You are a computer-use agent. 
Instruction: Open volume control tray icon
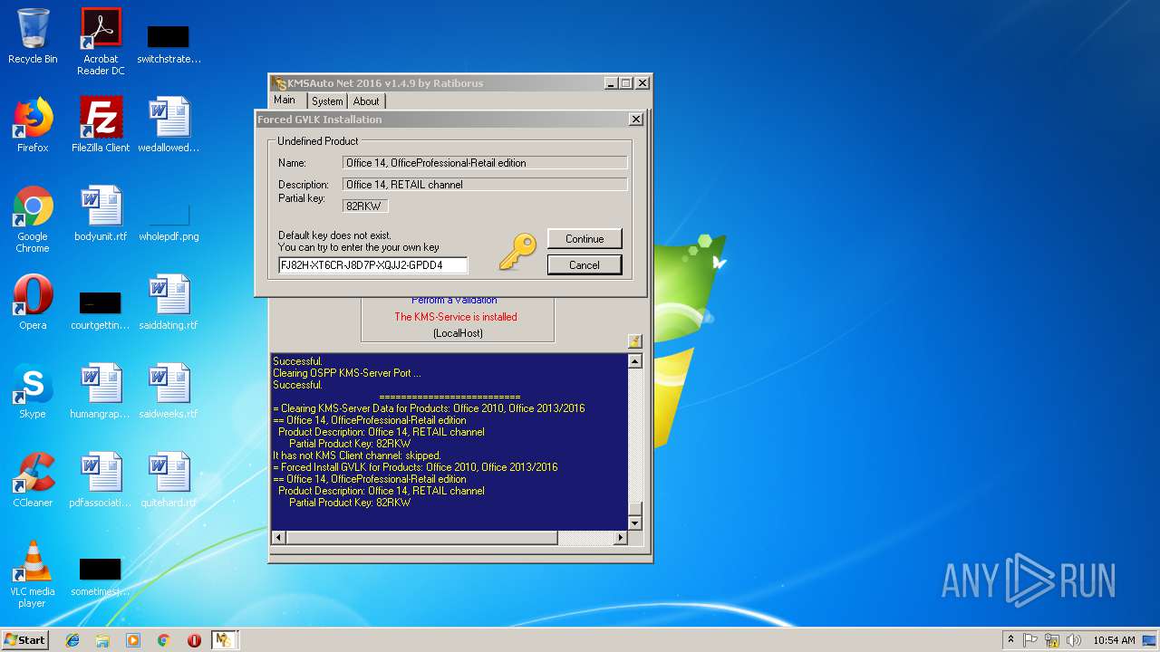pyautogui.click(x=1073, y=640)
